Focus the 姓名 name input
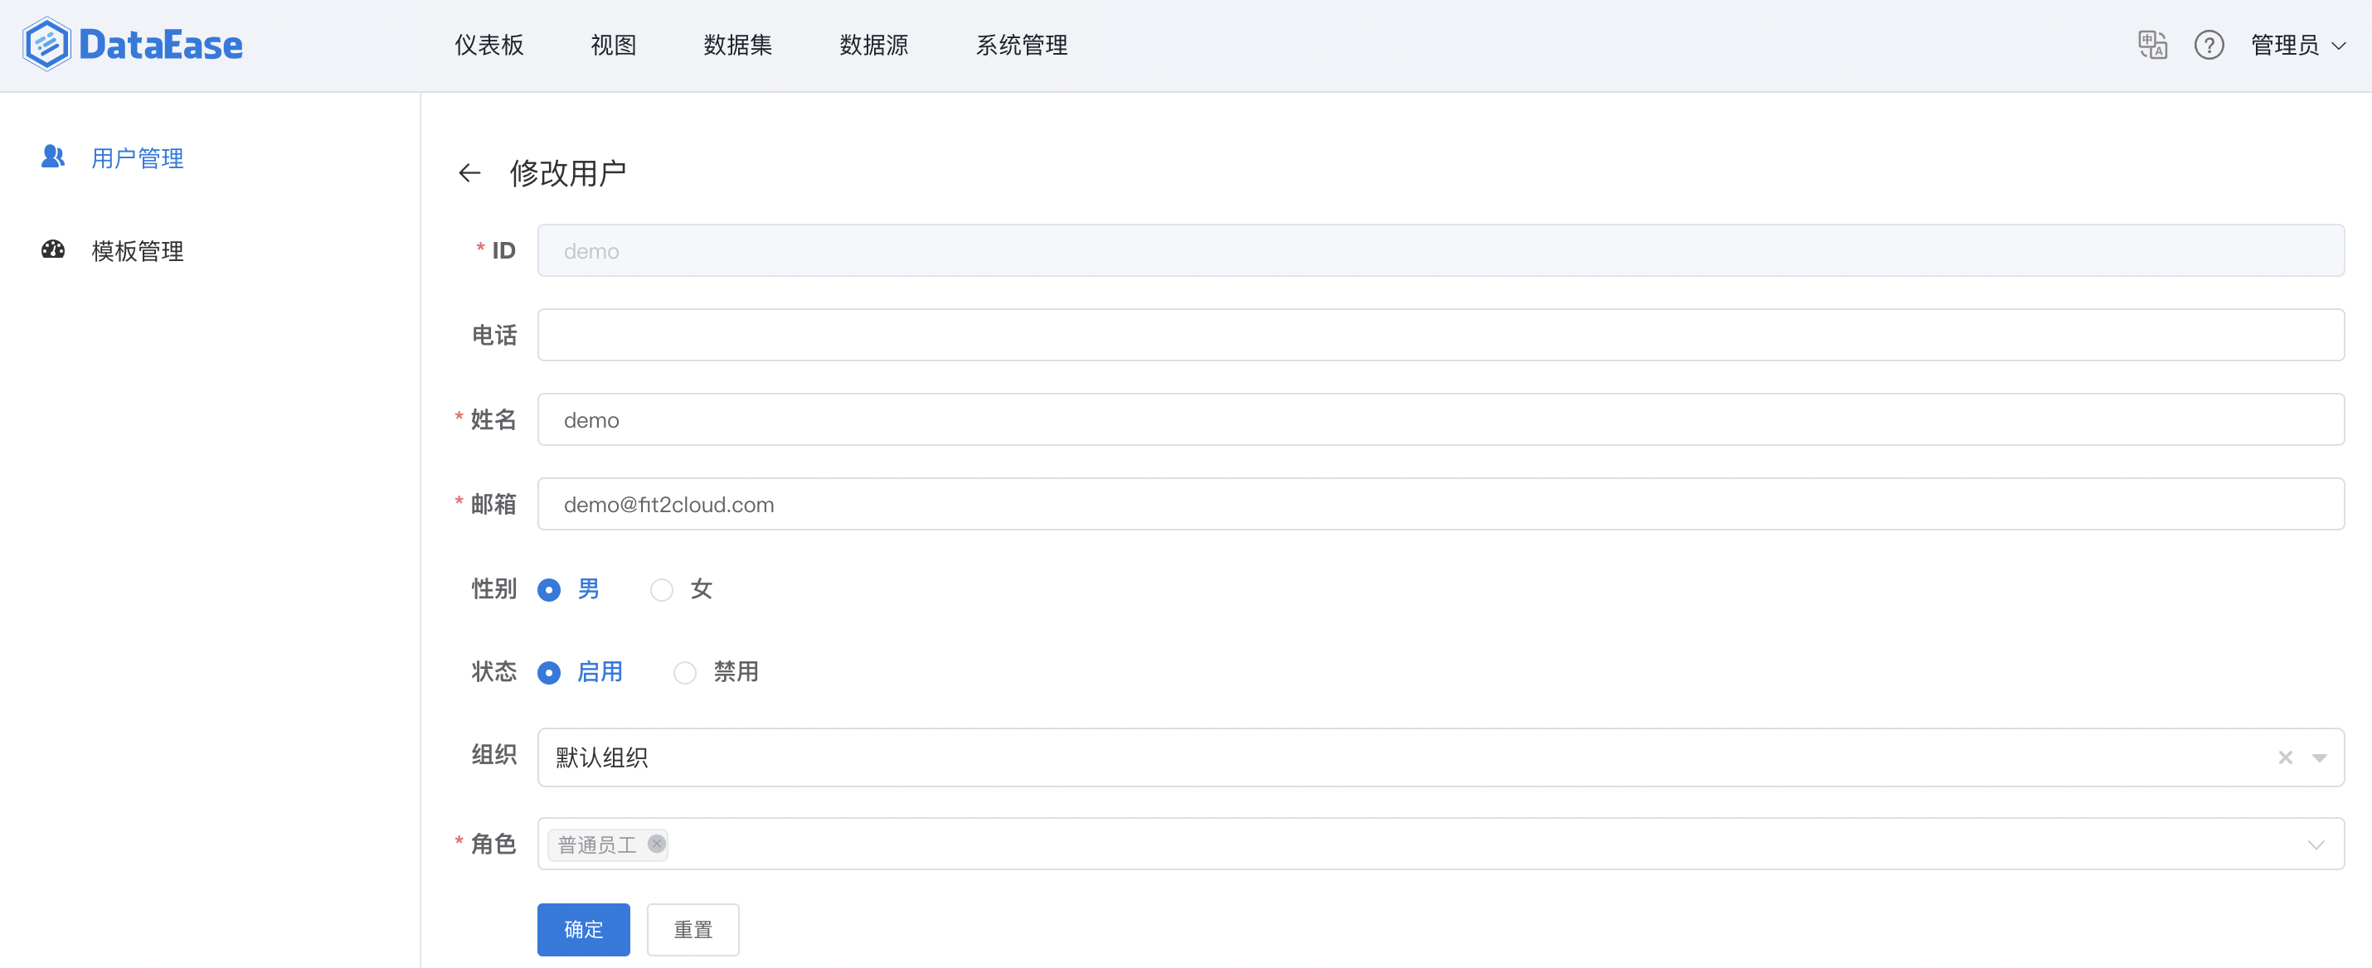The image size is (2372, 968). tap(1441, 419)
